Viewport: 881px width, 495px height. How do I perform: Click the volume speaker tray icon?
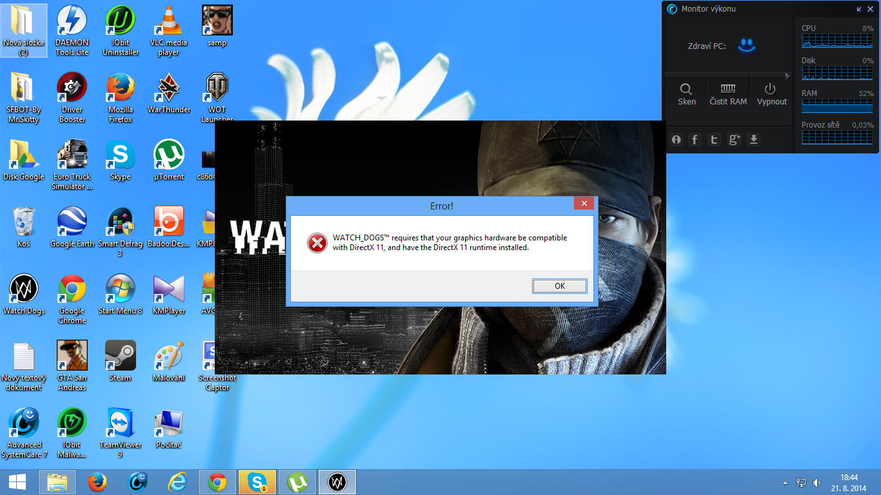[817, 483]
